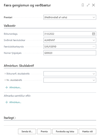Click Forskoða og loka button
Screen dimensions: 100x138
pos(65,132)
